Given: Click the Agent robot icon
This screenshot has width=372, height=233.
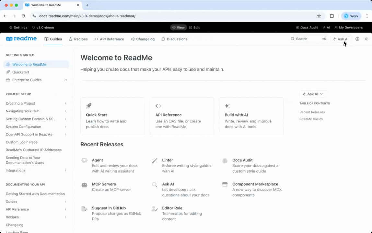Looking at the screenshot, I should (x=84, y=161).
